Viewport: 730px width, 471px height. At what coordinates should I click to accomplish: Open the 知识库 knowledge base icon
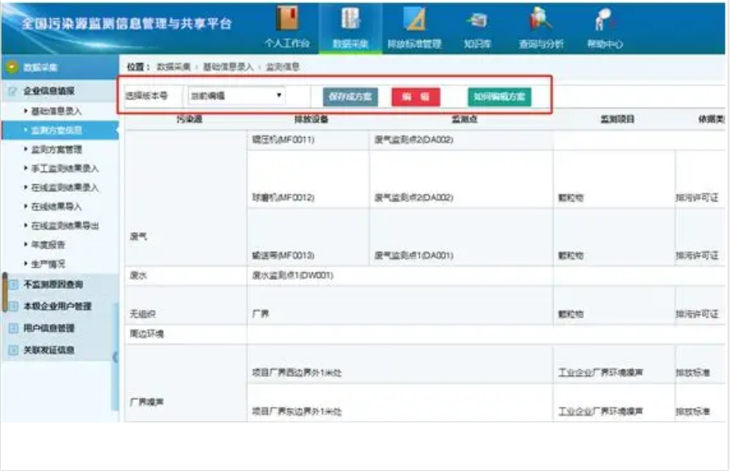coord(477,20)
